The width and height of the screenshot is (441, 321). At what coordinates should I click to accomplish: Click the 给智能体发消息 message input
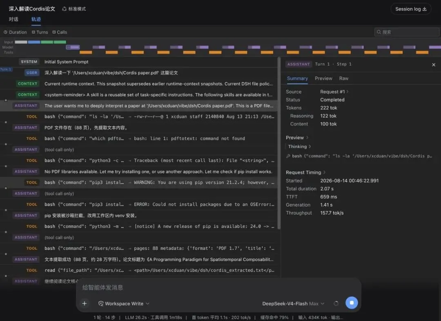(218, 287)
